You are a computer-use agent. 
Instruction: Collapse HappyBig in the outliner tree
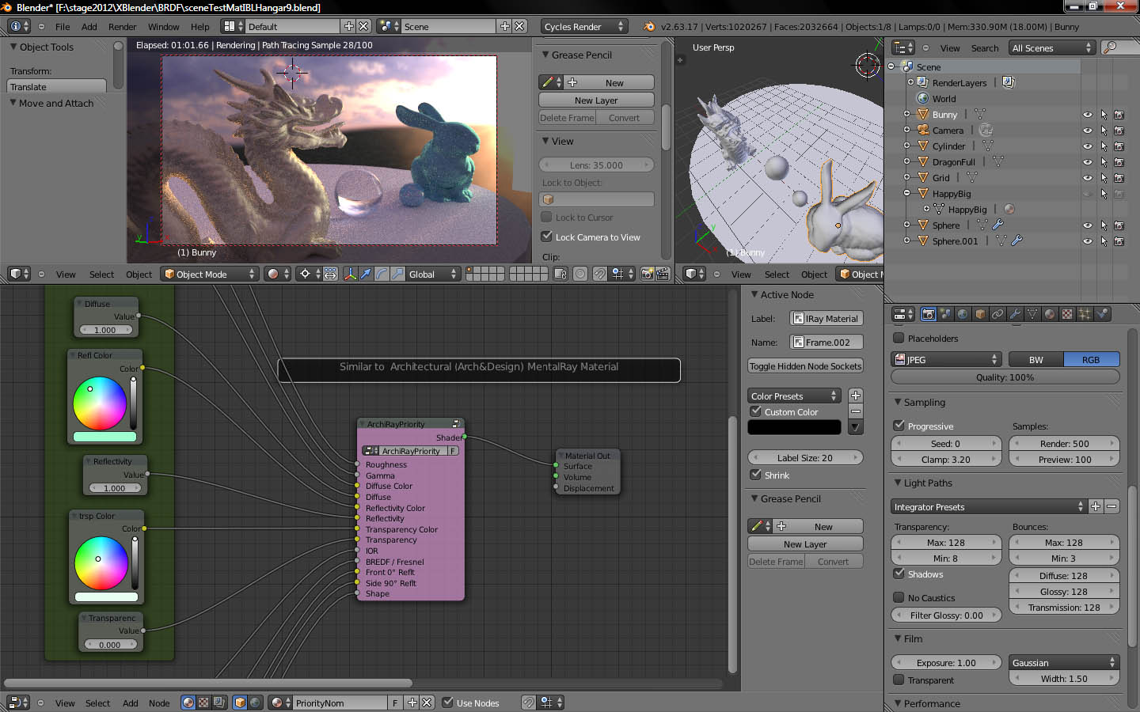click(x=906, y=193)
